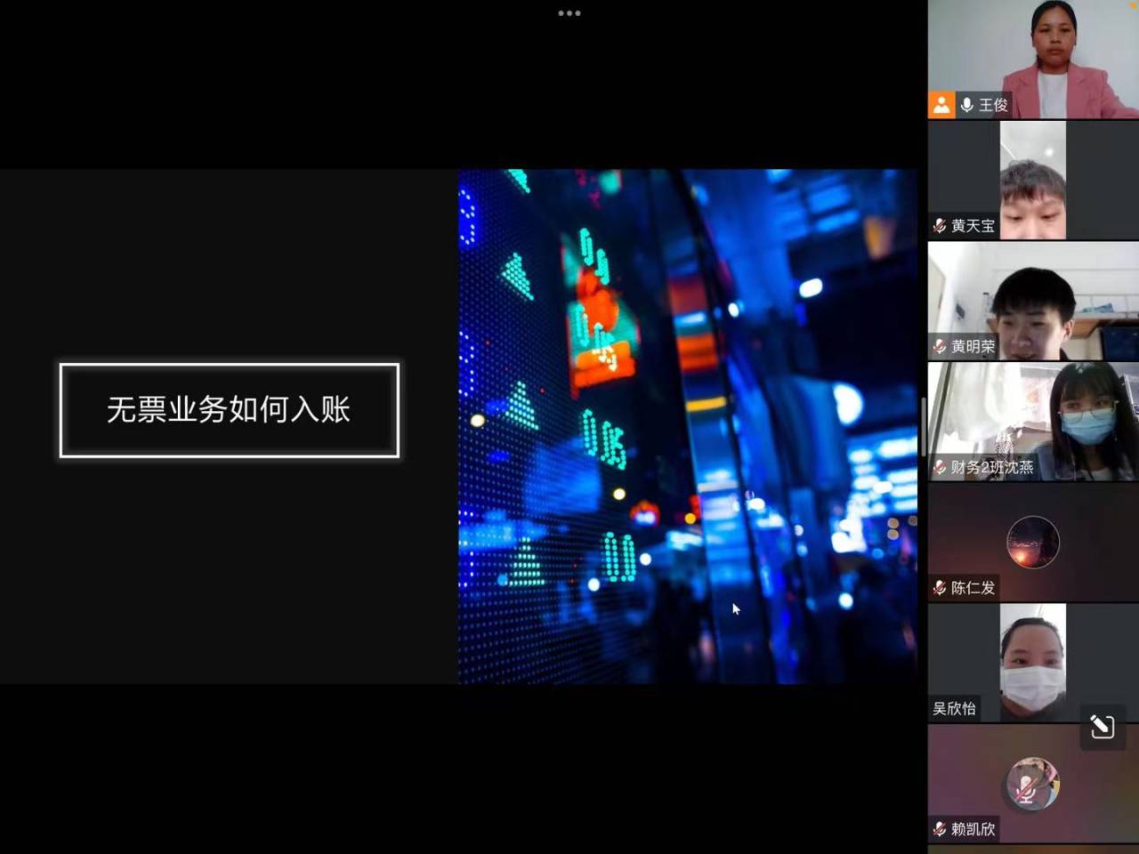Screen dimensions: 1139x854
Task: Select 黄明荣's video tile
Action: [1033, 301]
